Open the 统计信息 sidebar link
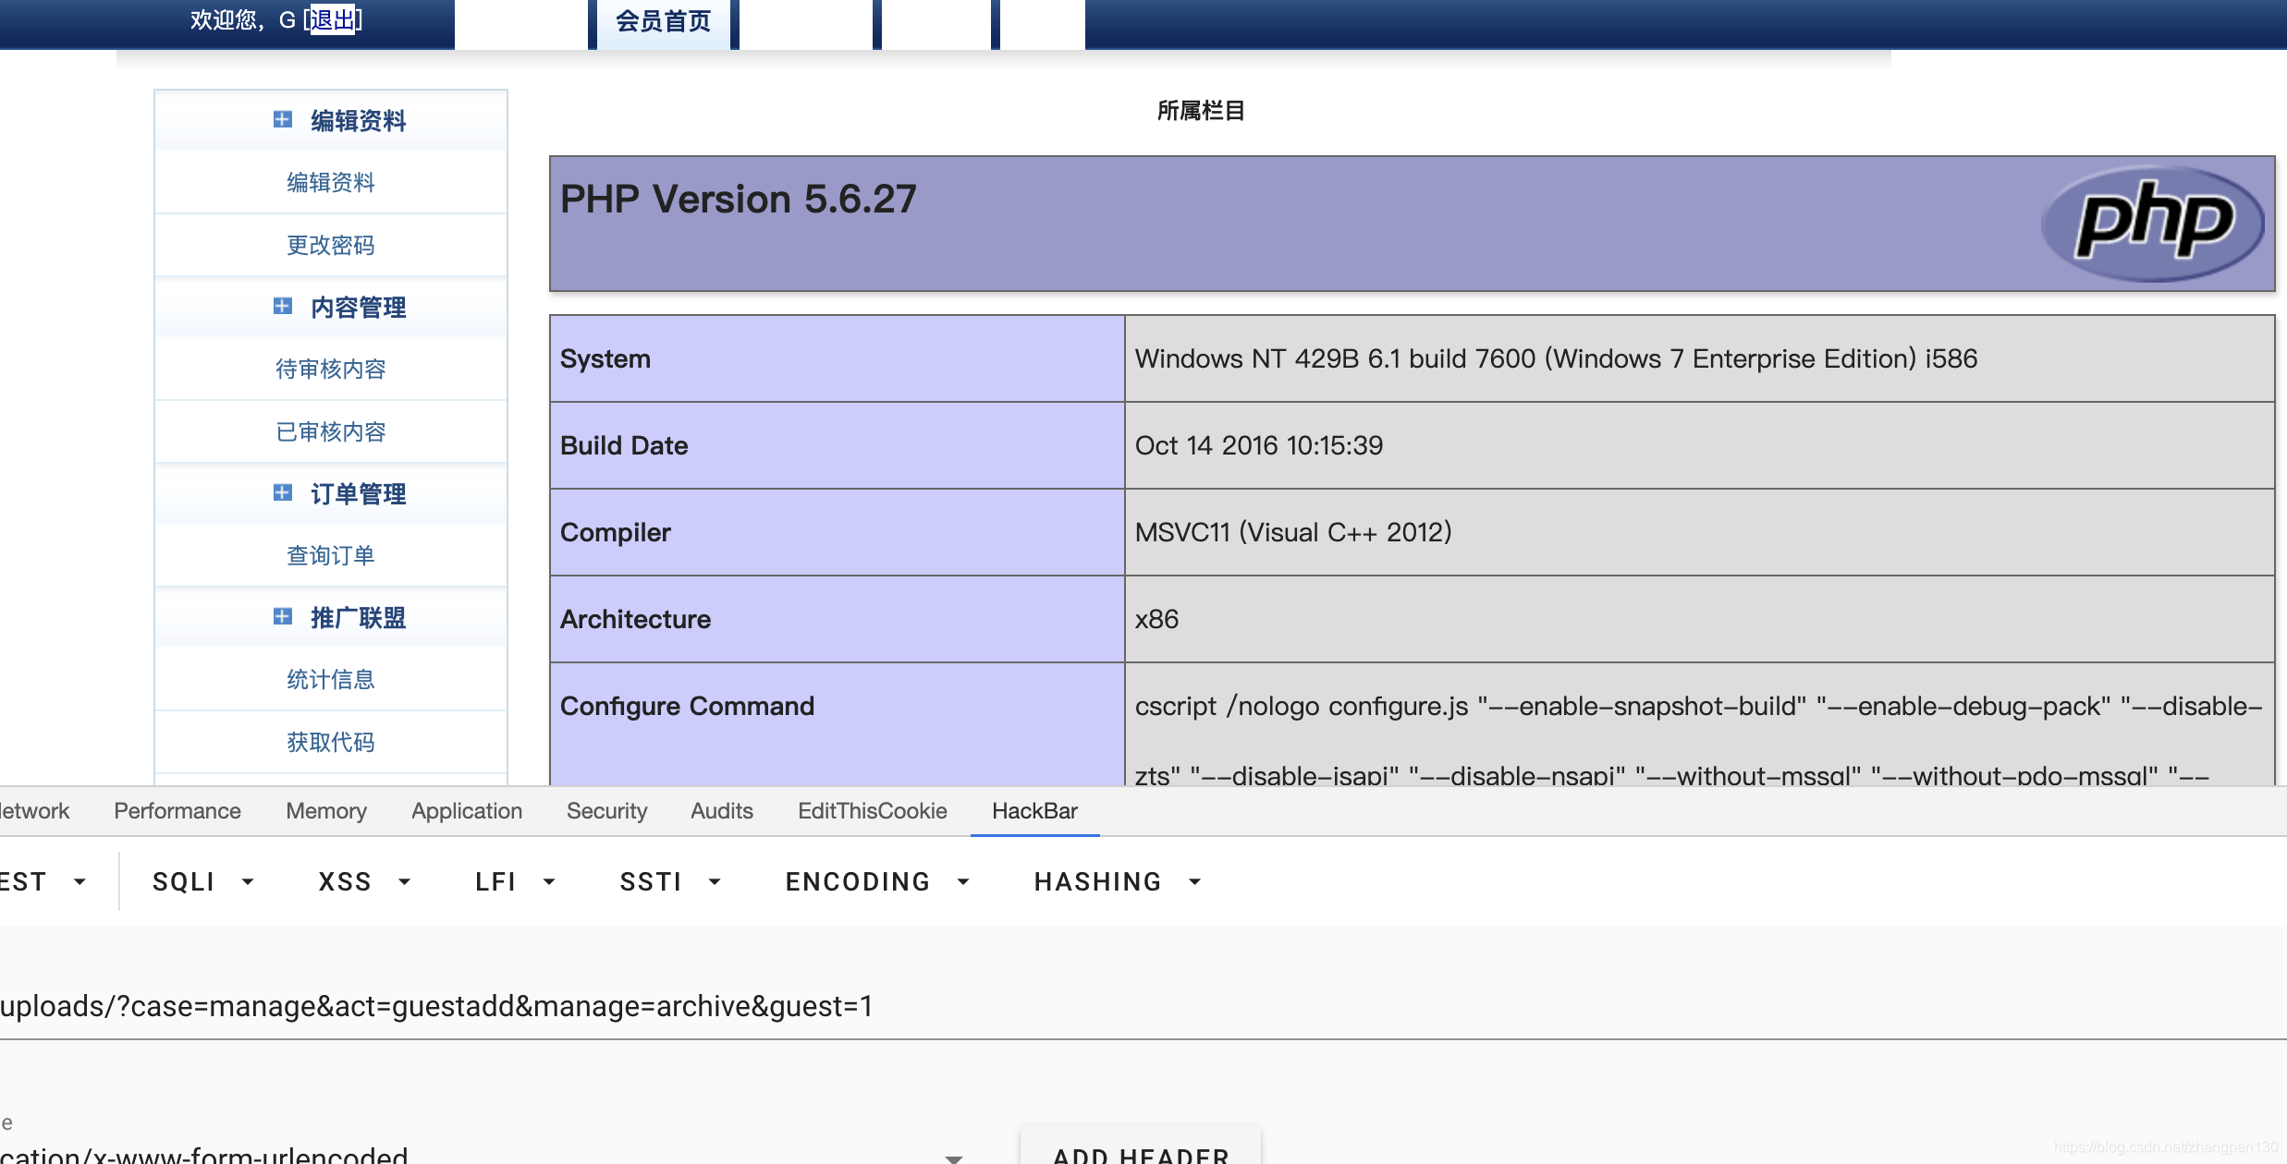This screenshot has height=1164, width=2287. (331, 679)
